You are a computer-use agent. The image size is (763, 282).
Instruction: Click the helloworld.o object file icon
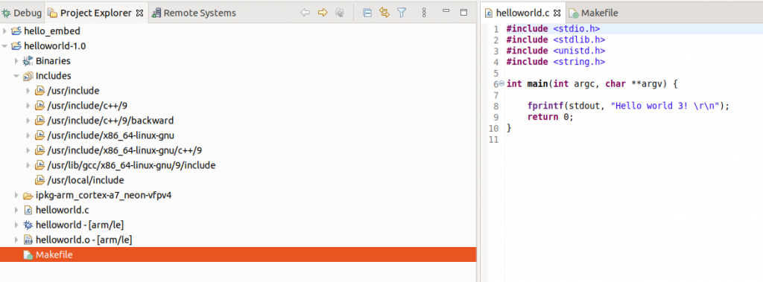click(x=28, y=240)
